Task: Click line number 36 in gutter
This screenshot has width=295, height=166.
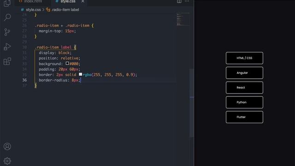Action: click(24, 80)
